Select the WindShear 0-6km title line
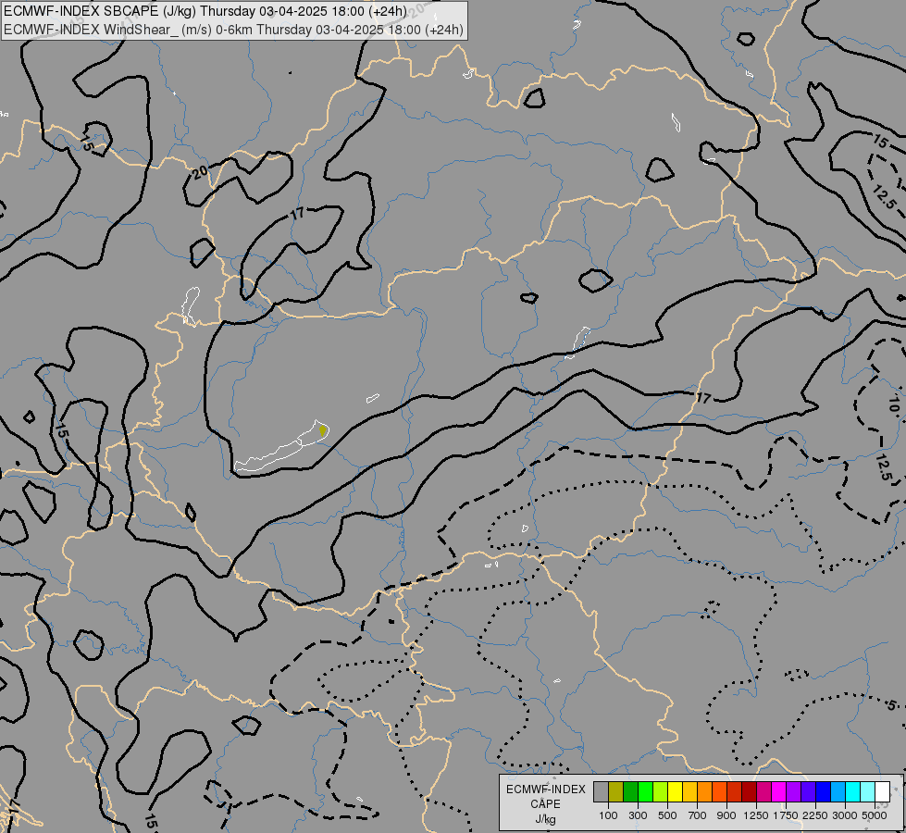This screenshot has height=833, width=906. pos(233,30)
